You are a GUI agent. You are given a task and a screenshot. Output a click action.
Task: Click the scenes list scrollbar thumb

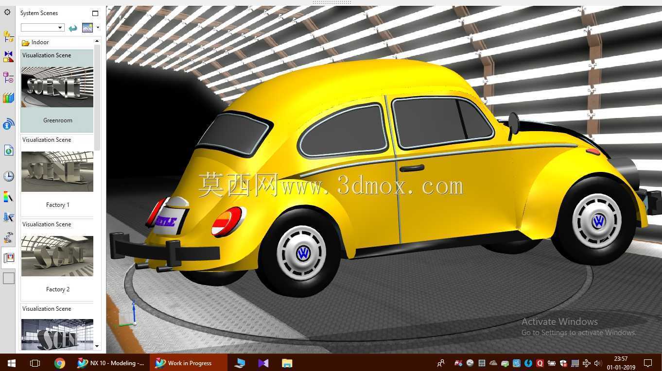pyautogui.click(x=97, y=97)
